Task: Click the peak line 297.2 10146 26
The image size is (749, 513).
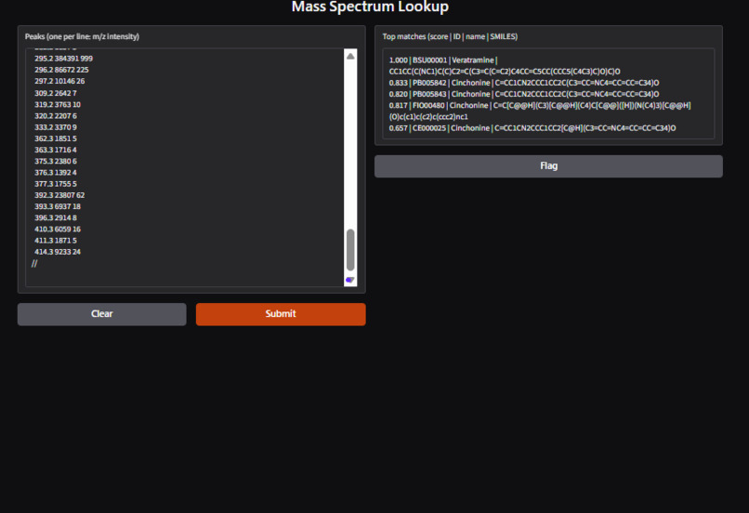Action: tap(59, 81)
